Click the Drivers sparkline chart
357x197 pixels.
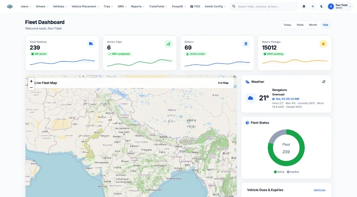217,64
